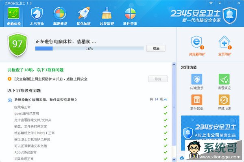Viewport: 244px width, 162px height.
Task: Click the green check for About协议正常
Action: pos(166,152)
